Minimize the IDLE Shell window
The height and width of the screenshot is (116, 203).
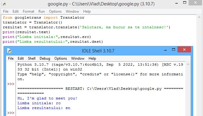tap(165, 50)
